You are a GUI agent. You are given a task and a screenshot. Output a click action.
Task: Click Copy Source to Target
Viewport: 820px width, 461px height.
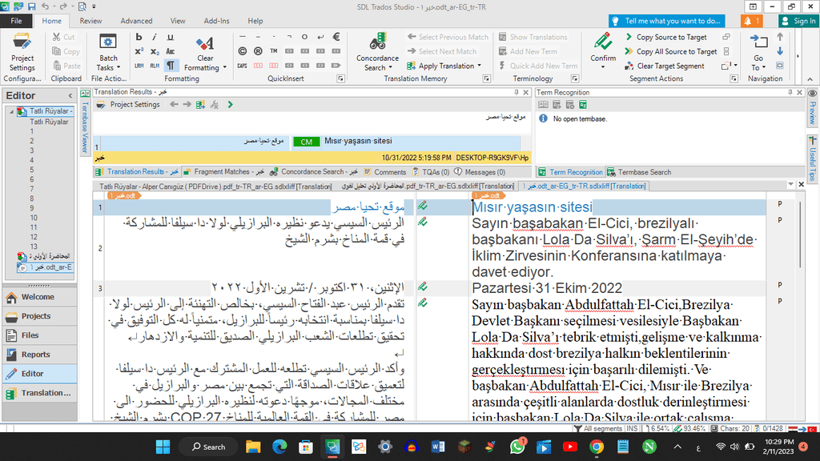[671, 37]
